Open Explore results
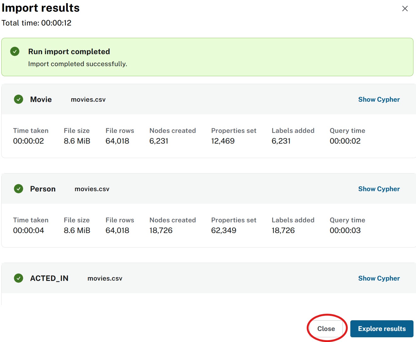416x342 pixels. [381, 328]
